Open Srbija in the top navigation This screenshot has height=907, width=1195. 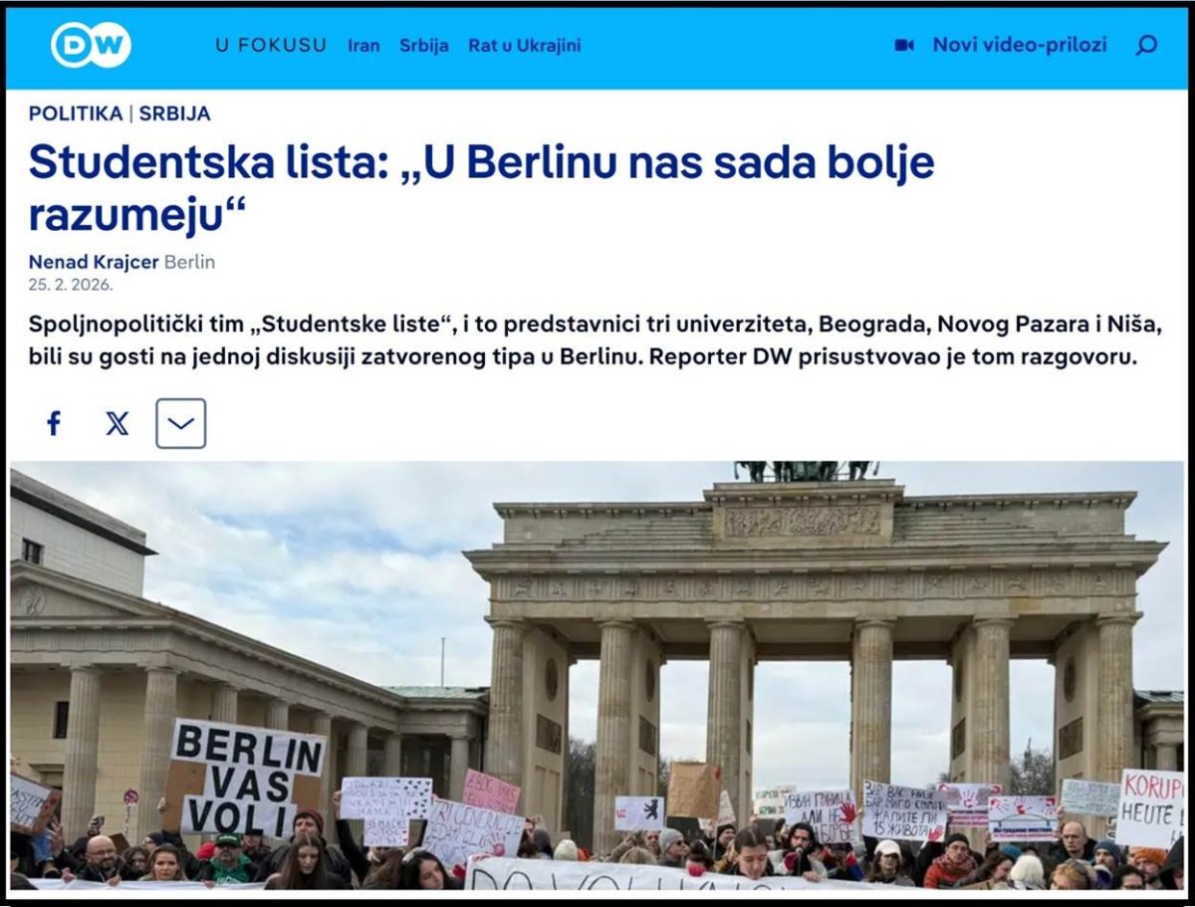coord(424,46)
